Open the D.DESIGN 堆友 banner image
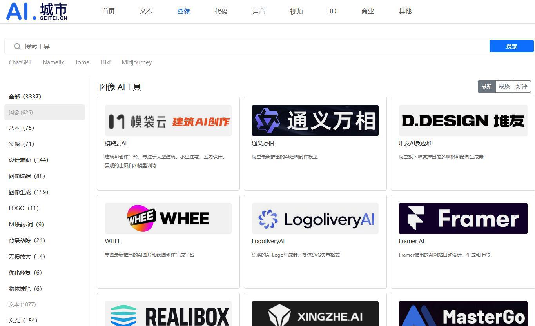535x326 pixels. (x=463, y=120)
